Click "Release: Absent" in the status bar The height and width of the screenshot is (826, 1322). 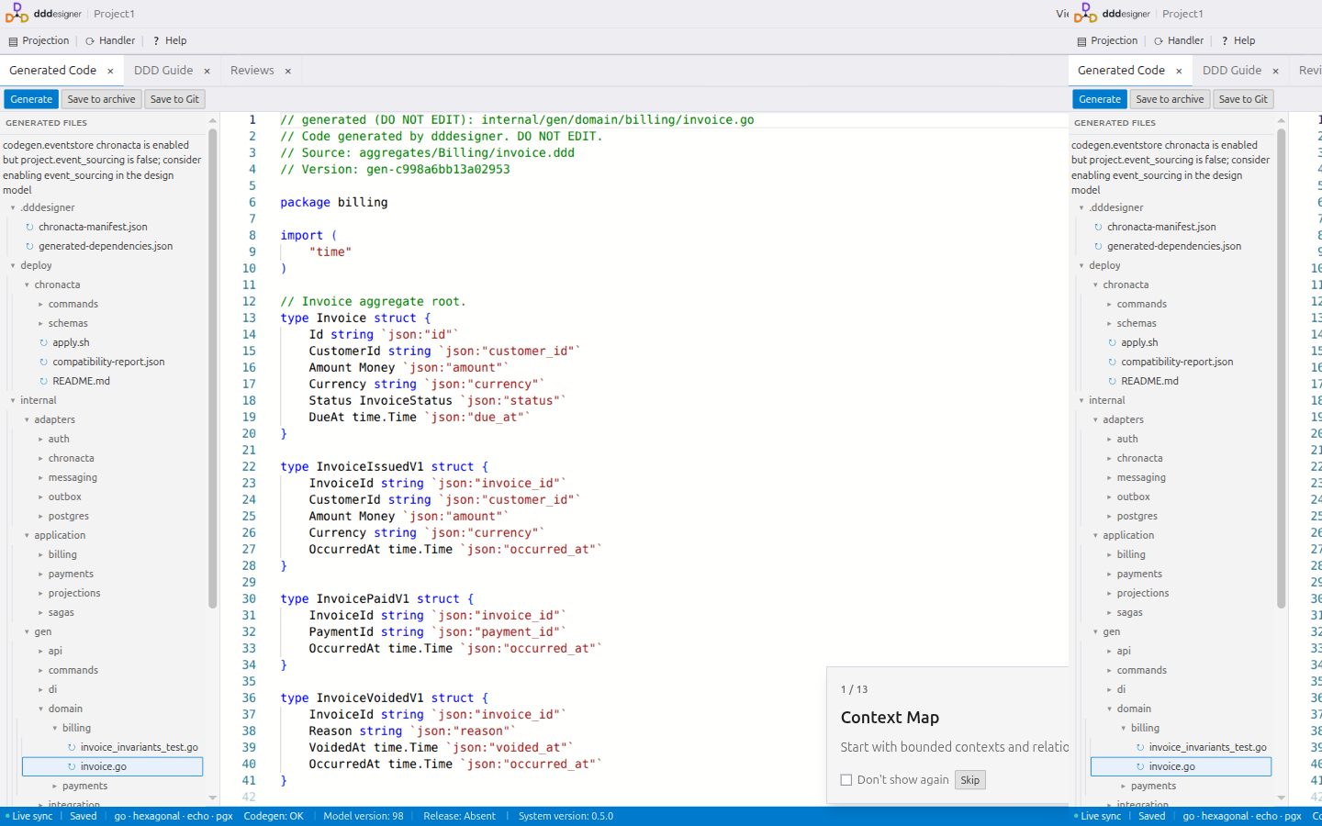tap(460, 817)
